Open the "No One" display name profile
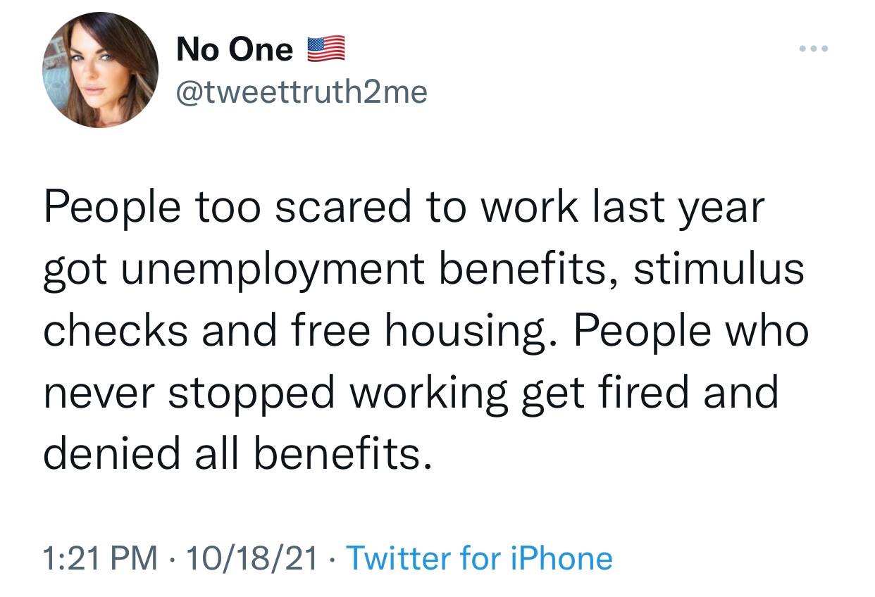Screen dimensions: 875x597 pyautogui.click(x=235, y=50)
